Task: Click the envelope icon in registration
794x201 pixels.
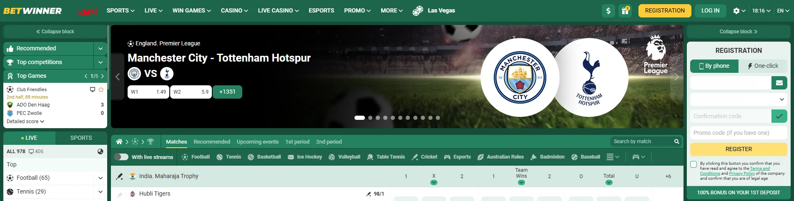Action: click(x=779, y=83)
